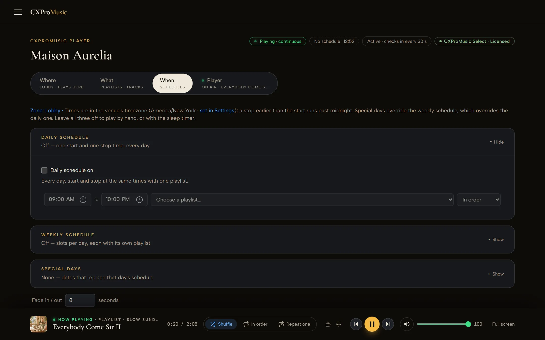545x340 pixels.
Task: Click the Everybody Come Sit II track title
Action: pos(87,327)
